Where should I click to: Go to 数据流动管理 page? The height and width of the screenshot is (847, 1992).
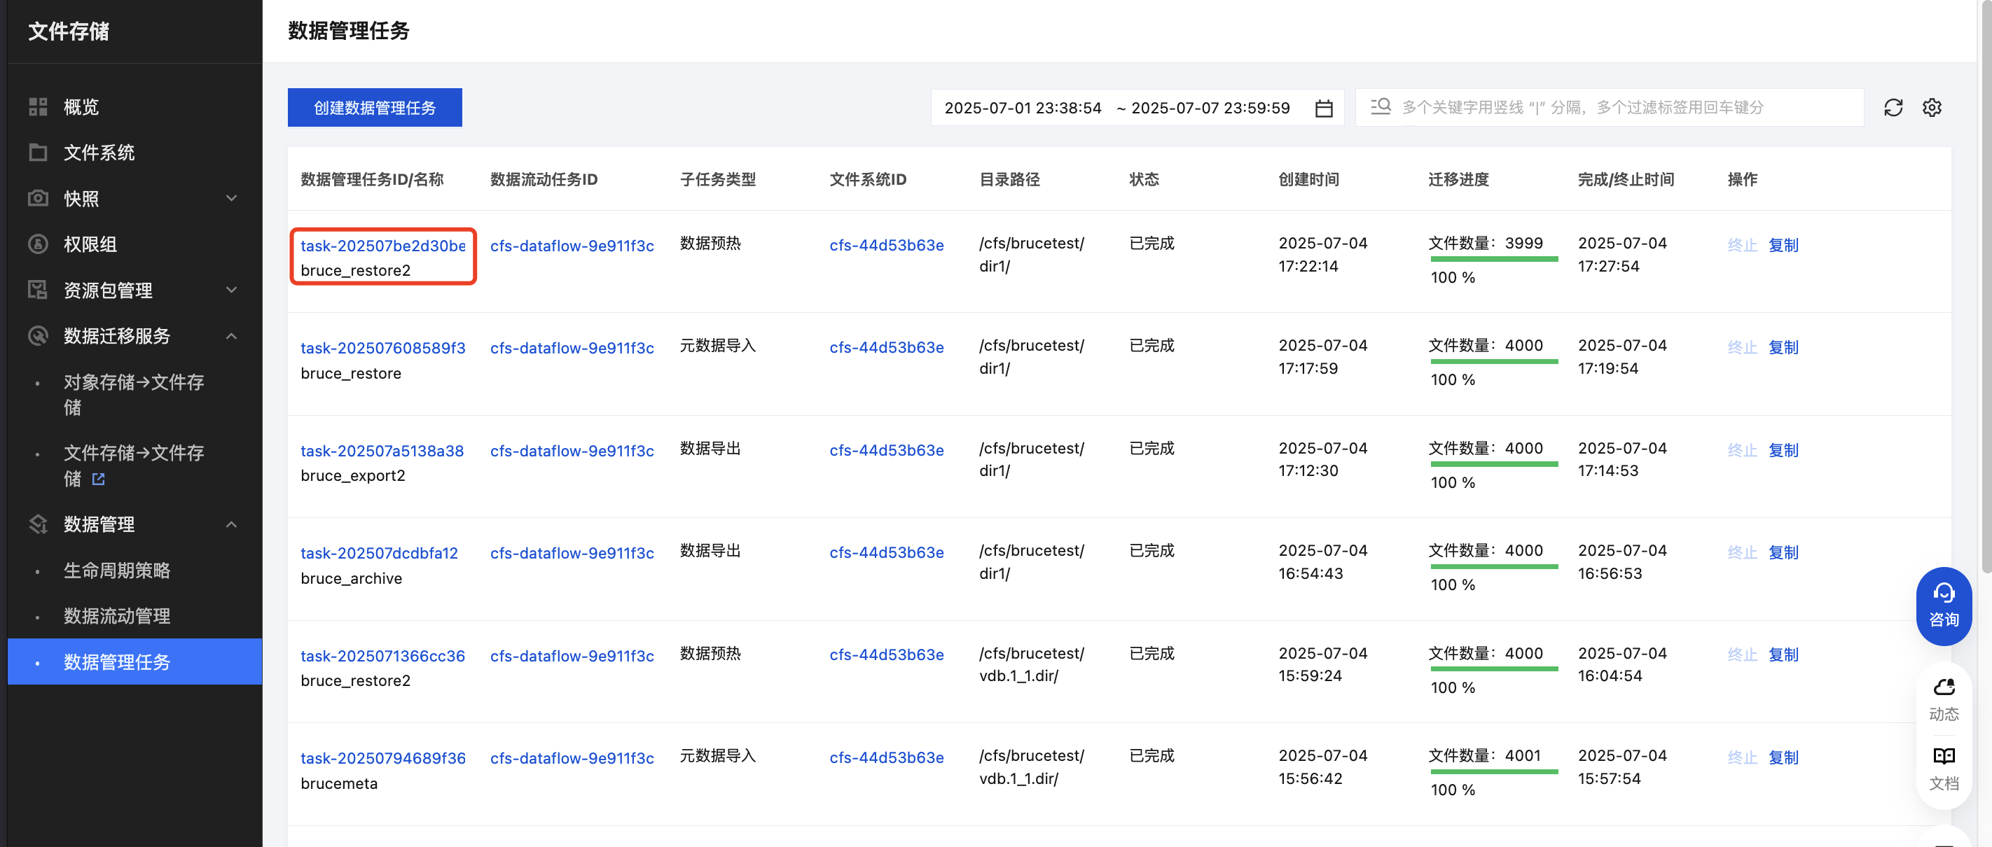[x=117, y=616]
